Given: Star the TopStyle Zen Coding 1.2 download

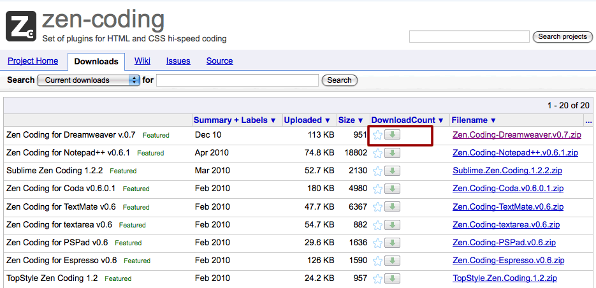Looking at the screenshot, I should tap(377, 278).
